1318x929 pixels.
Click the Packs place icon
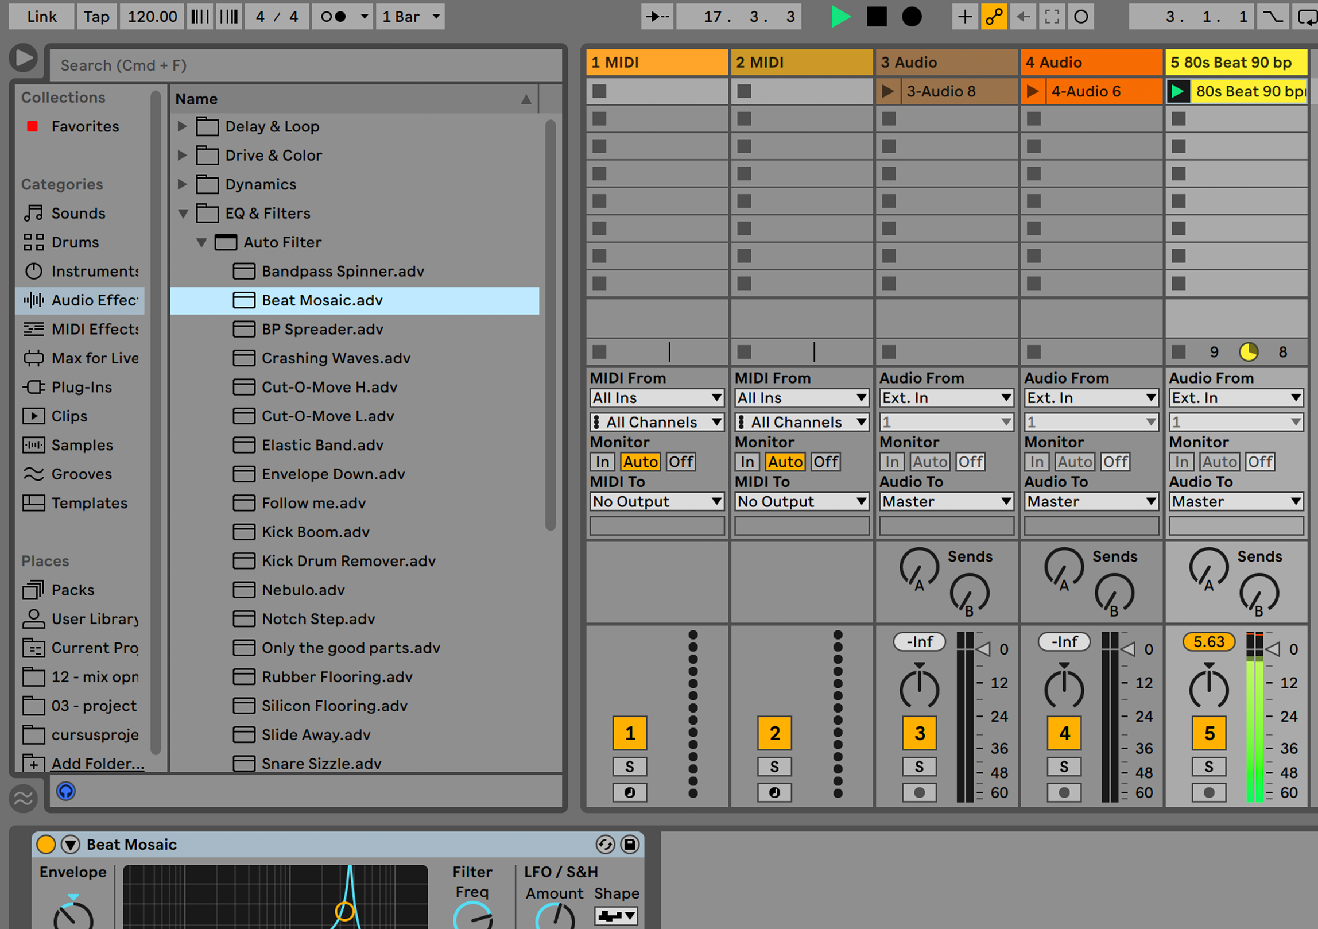(33, 590)
